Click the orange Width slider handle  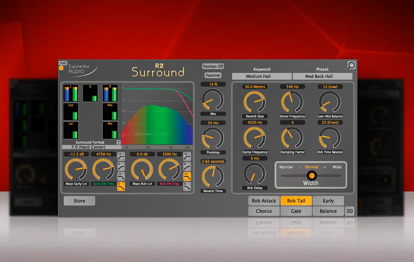tap(312, 175)
